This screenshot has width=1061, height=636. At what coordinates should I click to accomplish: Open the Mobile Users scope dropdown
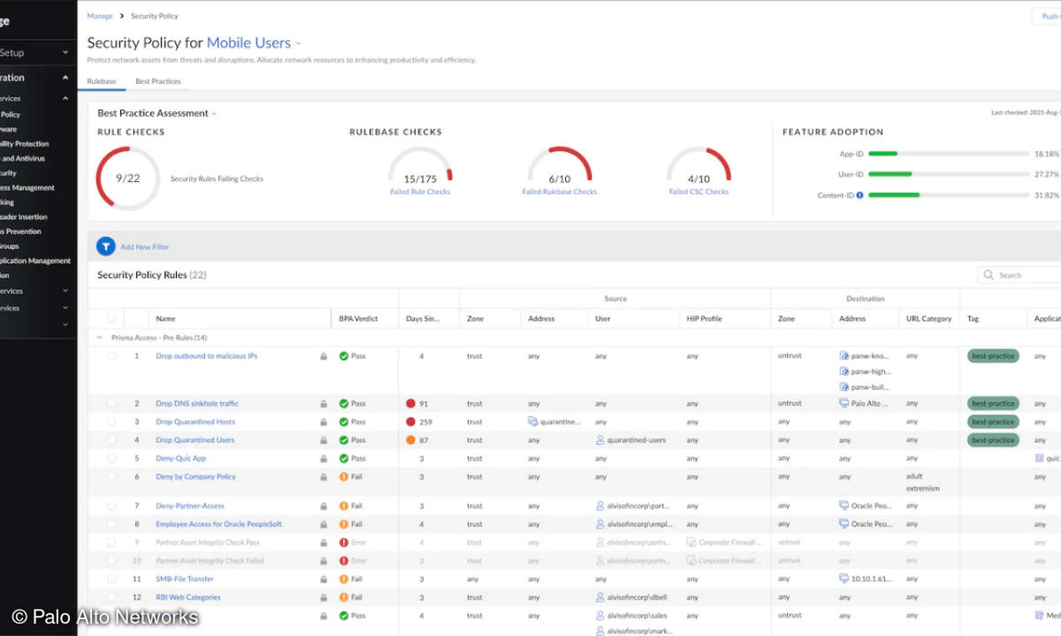[x=298, y=43]
